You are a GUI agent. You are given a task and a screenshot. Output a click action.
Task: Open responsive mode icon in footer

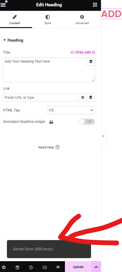pyautogui.click(x=44, y=267)
